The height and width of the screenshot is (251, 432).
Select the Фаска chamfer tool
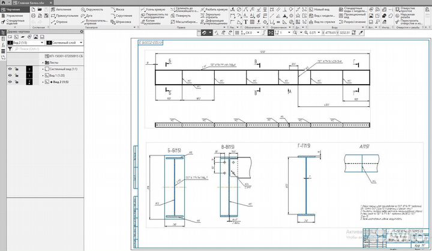124,10
